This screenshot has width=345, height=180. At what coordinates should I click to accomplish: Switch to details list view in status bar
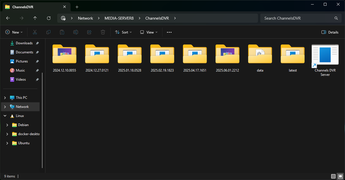(333, 176)
